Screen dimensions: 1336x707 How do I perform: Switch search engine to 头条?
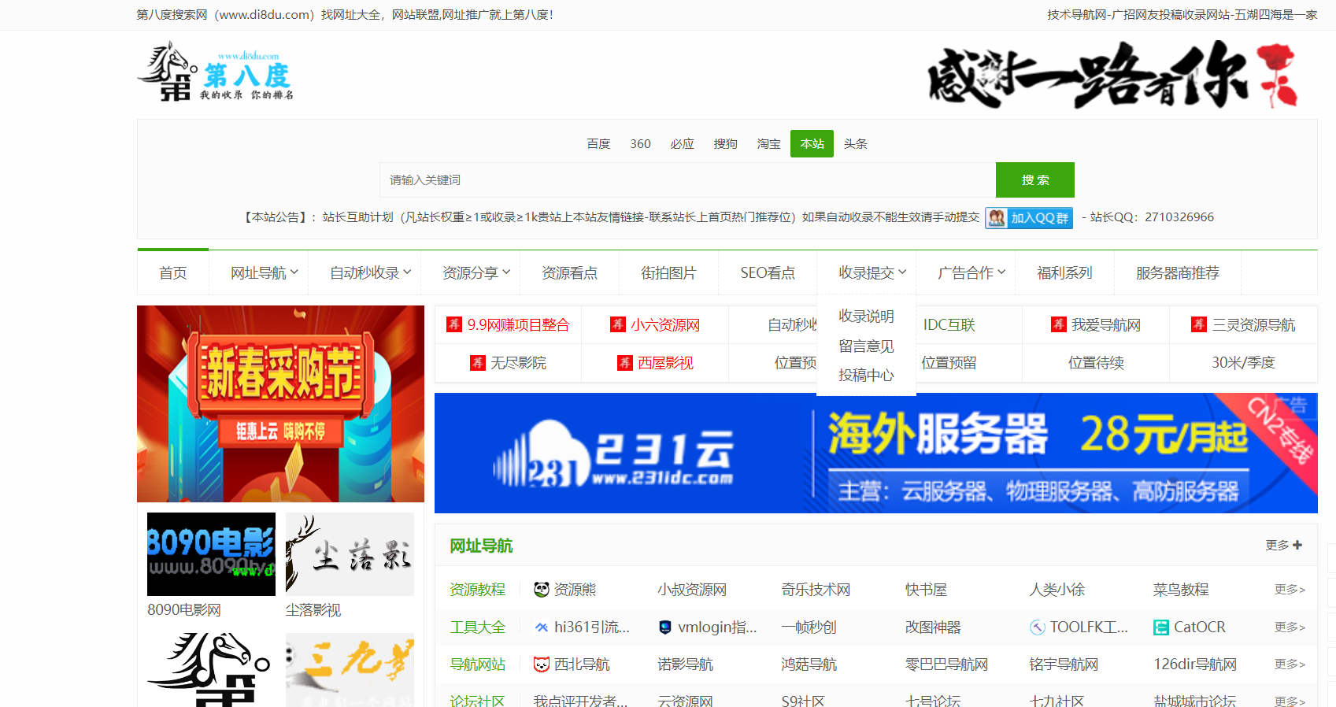point(855,143)
